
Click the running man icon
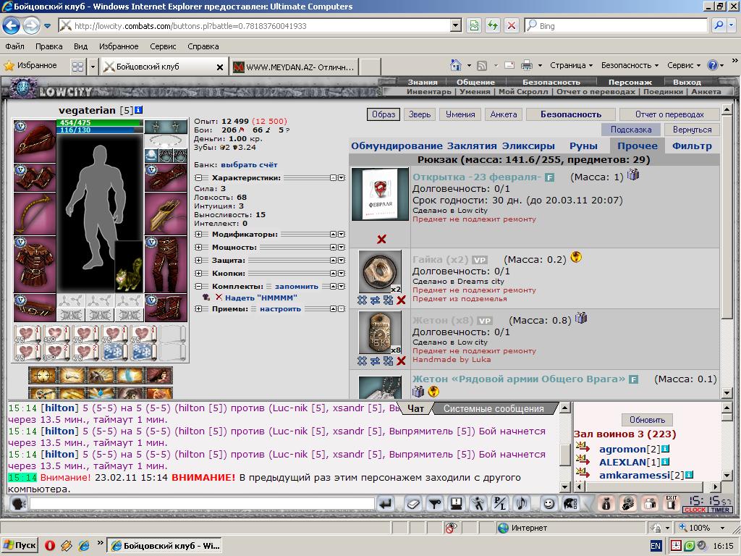click(x=478, y=504)
